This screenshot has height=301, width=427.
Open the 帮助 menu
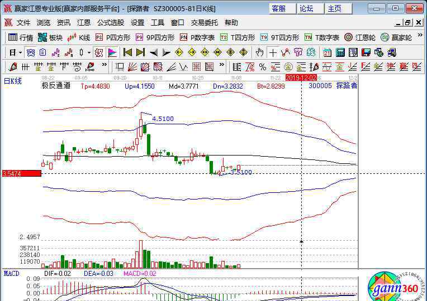231,23
